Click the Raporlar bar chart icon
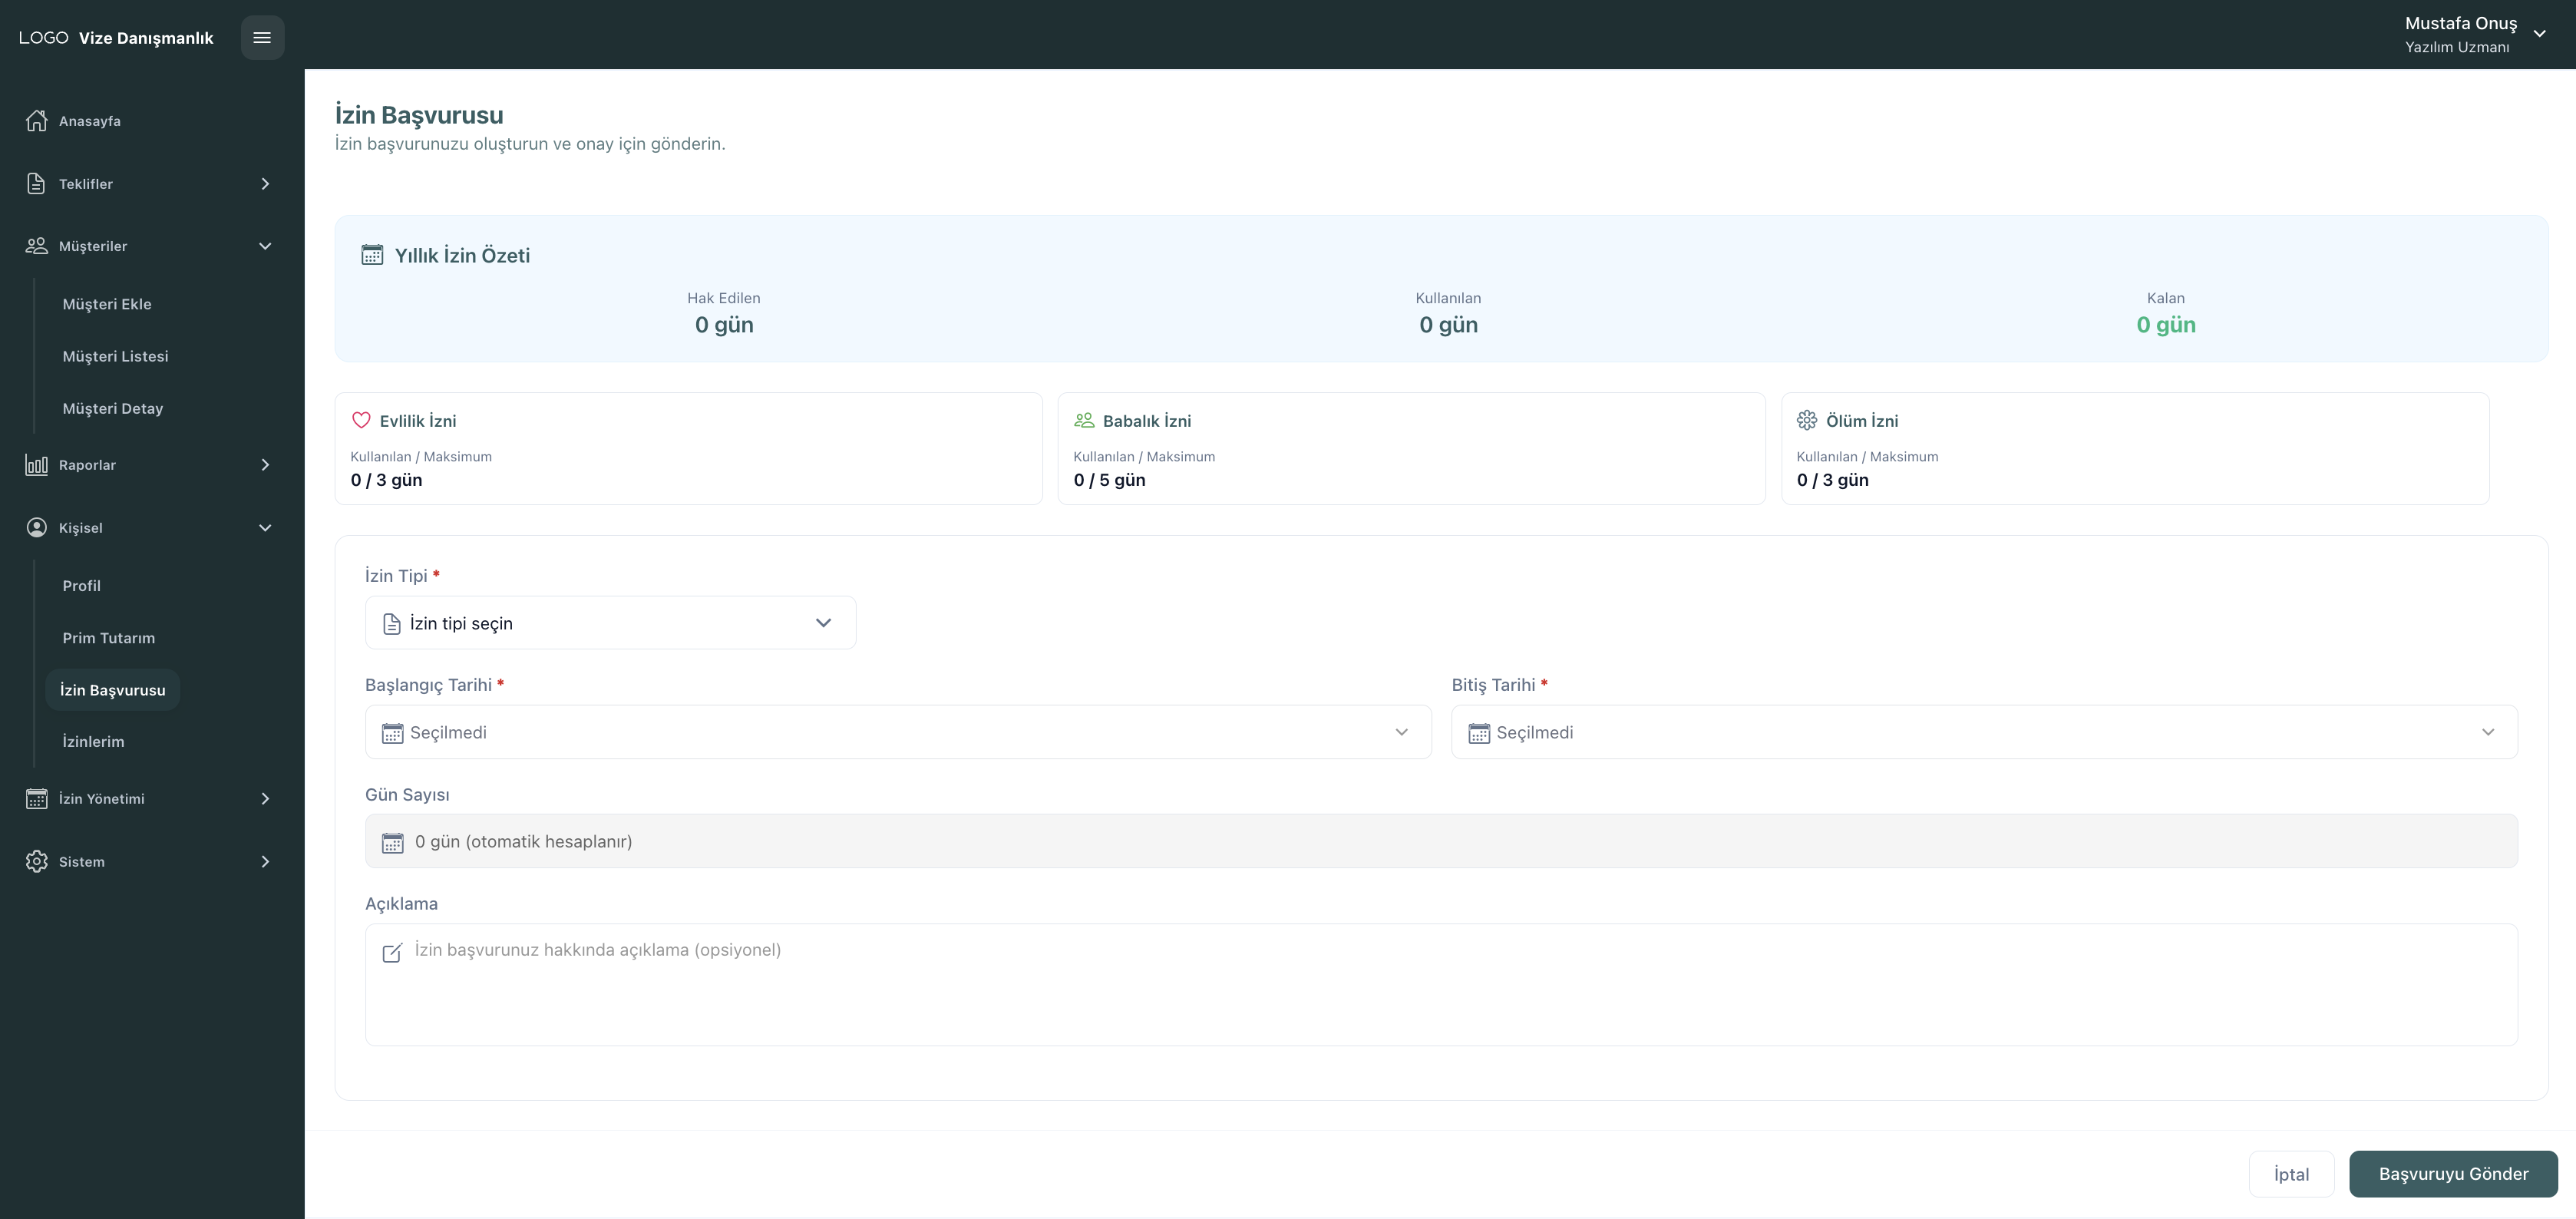 37,465
